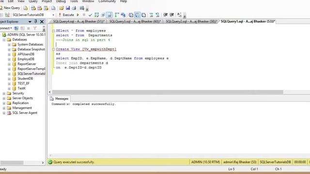
Task: Comment out the selected lines
Action: coord(151,15)
